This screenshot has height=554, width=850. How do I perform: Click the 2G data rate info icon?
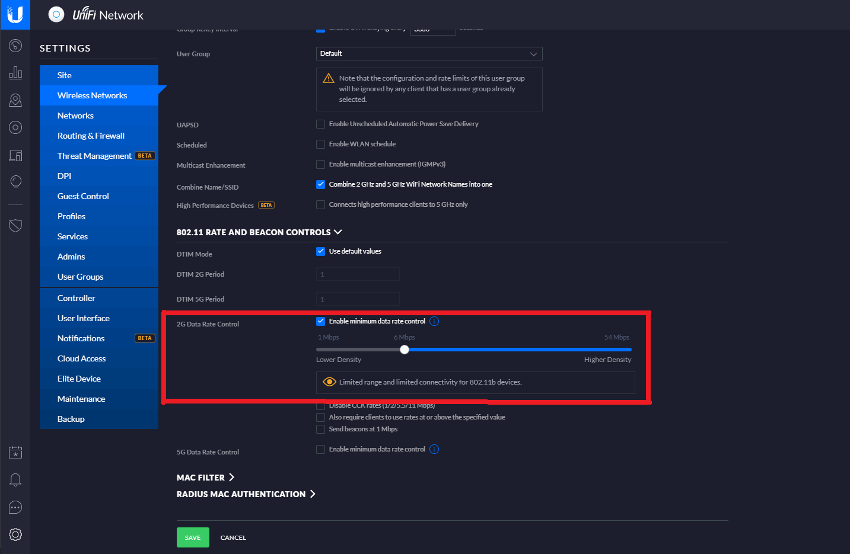click(434, 321)
